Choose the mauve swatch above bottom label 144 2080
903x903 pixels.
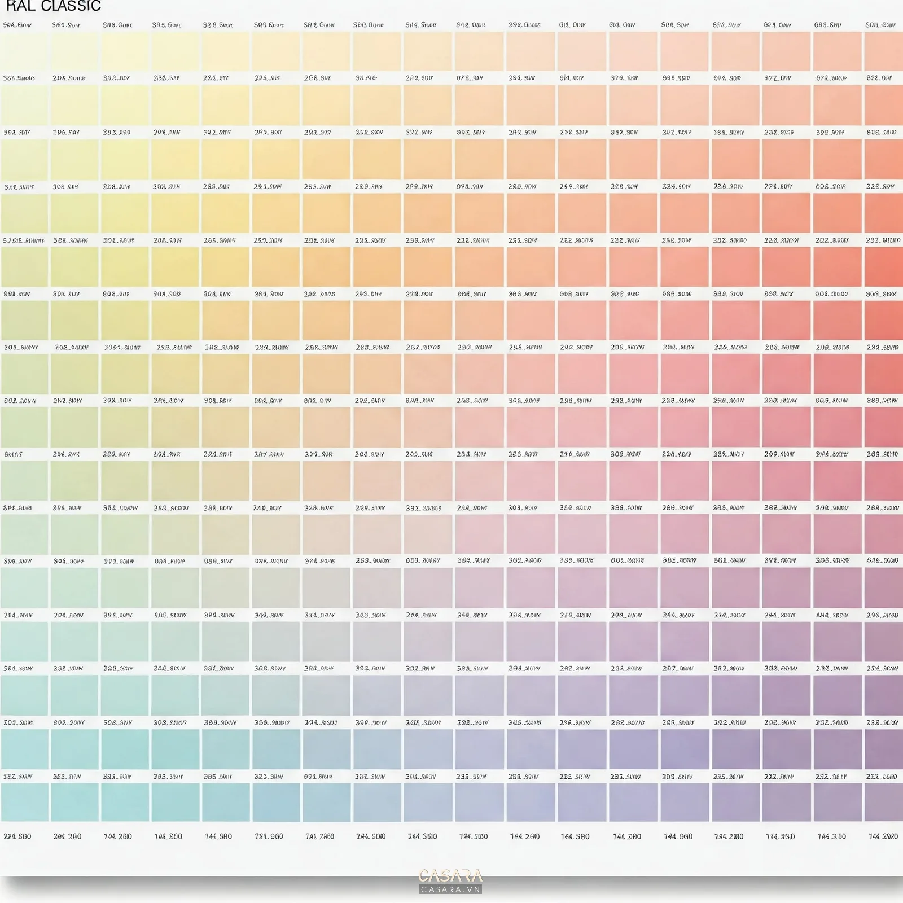pos(883,802)
